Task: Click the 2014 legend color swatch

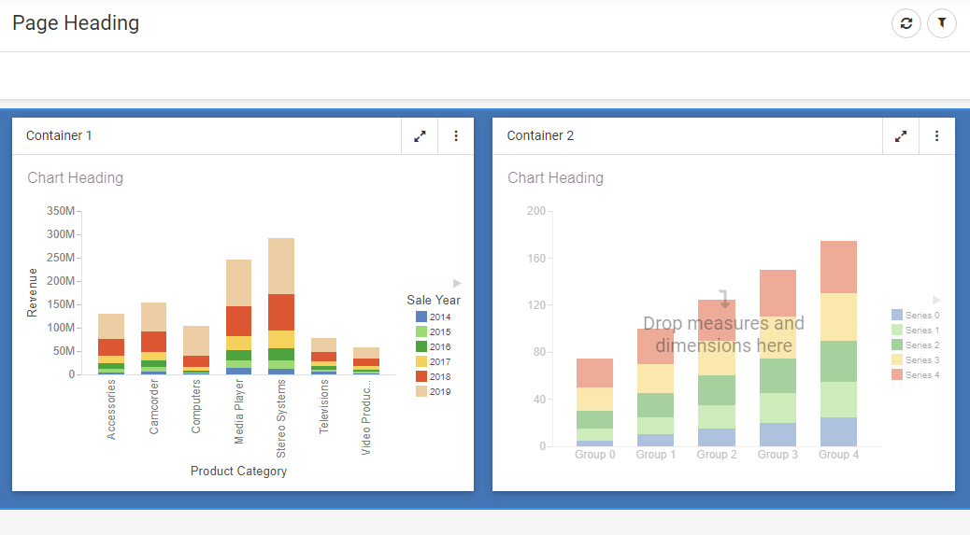Action: pos(421,317)
